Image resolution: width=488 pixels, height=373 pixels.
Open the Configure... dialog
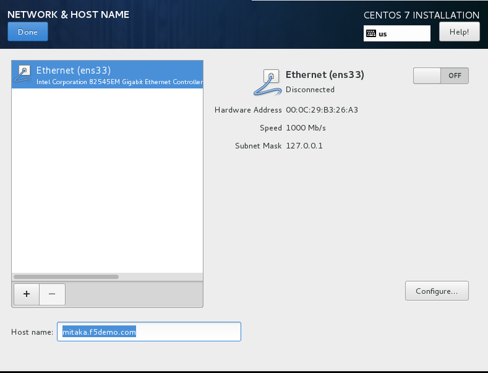tap(437, 291)
